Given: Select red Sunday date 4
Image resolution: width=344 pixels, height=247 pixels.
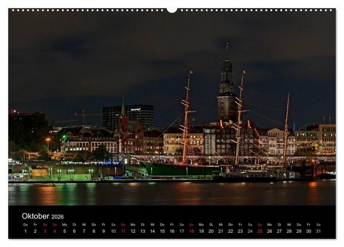Looking at the screenshot, I should point(54,231).
